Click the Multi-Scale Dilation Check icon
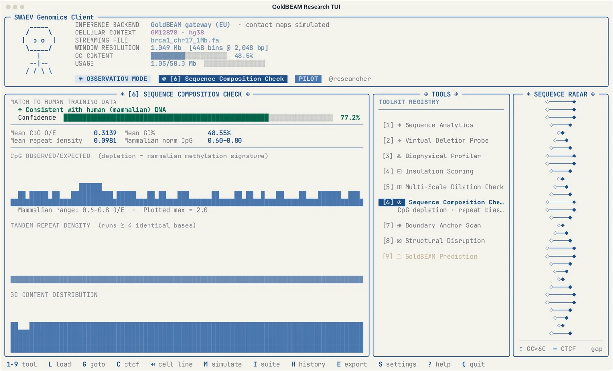 pyautogui.click(x=399, y=187)
